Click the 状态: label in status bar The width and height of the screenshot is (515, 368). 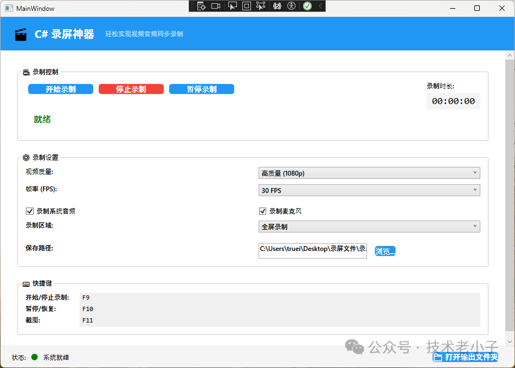click(19, 358)
